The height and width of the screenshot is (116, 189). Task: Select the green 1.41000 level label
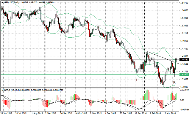(x=184, y=74)
